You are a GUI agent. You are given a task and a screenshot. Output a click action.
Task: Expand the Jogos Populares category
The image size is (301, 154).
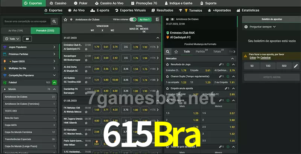point(30,47)
